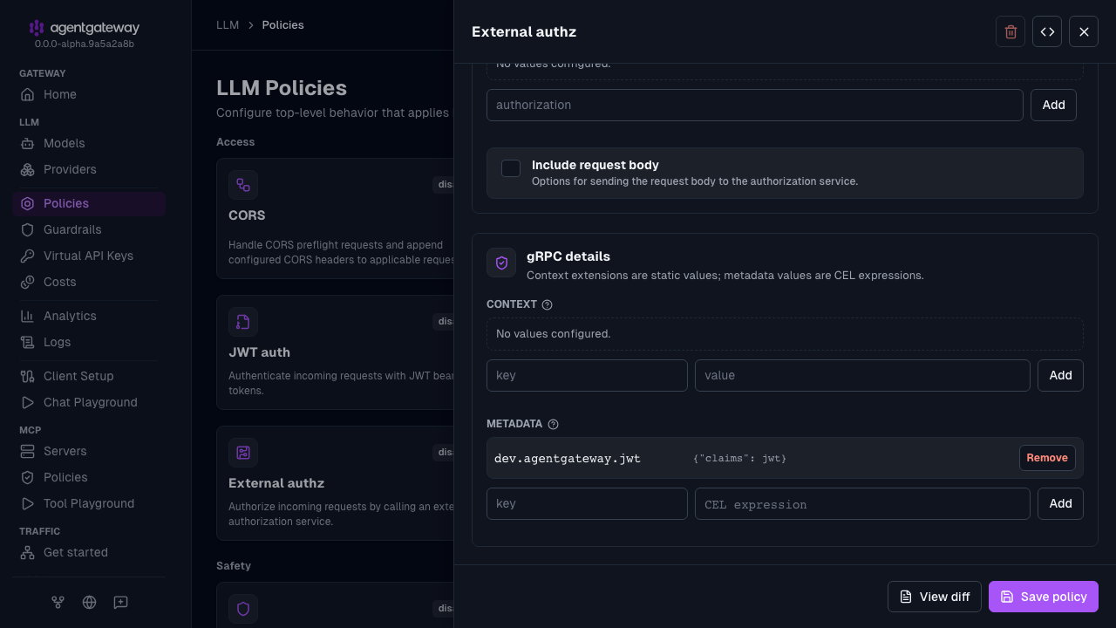Click the shield icon under Safety
Viewport: 1116px width, 628px height.
243,609
